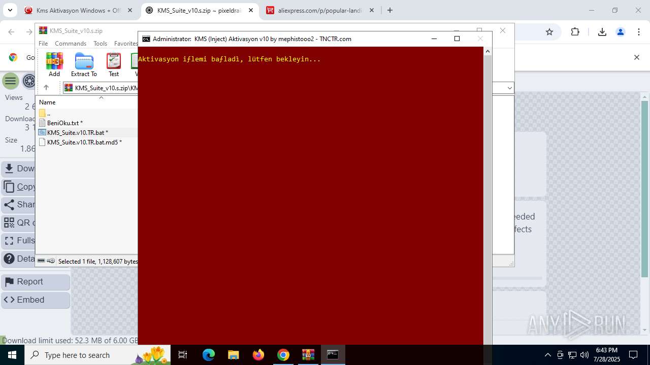This screenshot has height=365, width=650.
Task: Click the Report button on pixeldrain
Action: [x=36, y=282]
